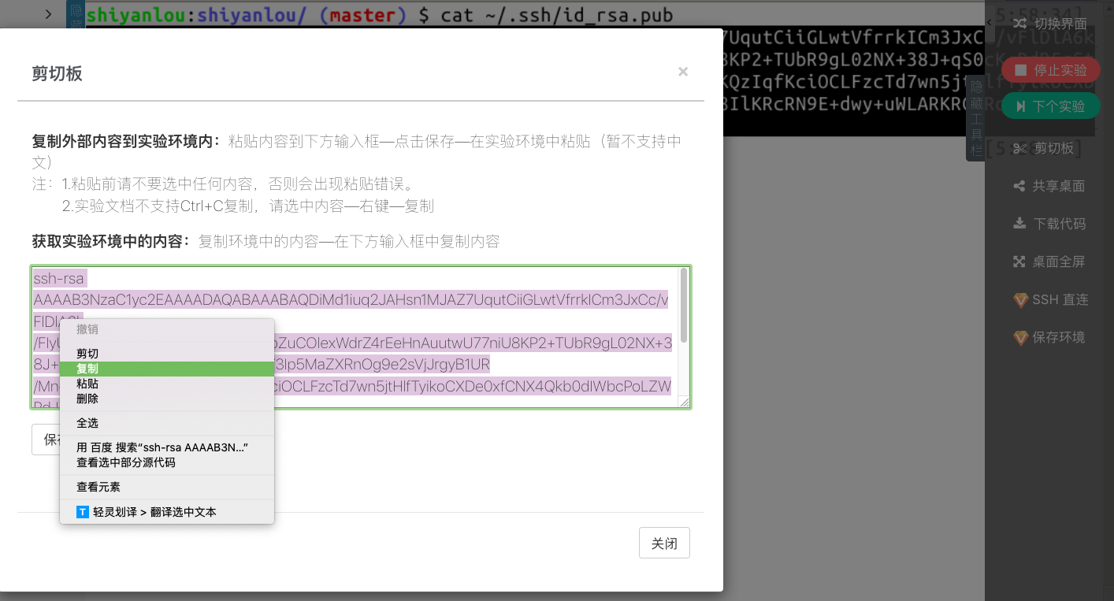1114x601 pixels.
Task: Click the greyed 撤销 (undo) menu entry
Action: point(166,329)
